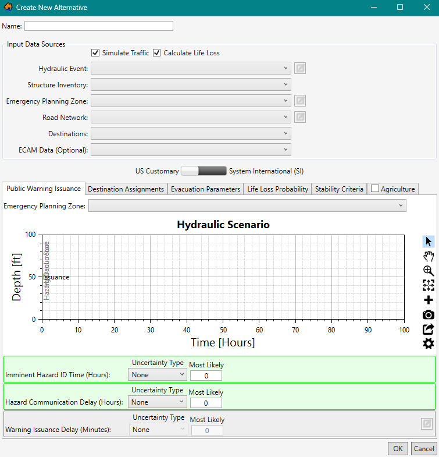
Task: Click Imminent Hazard ID Time most likely field
Action: 206,375
